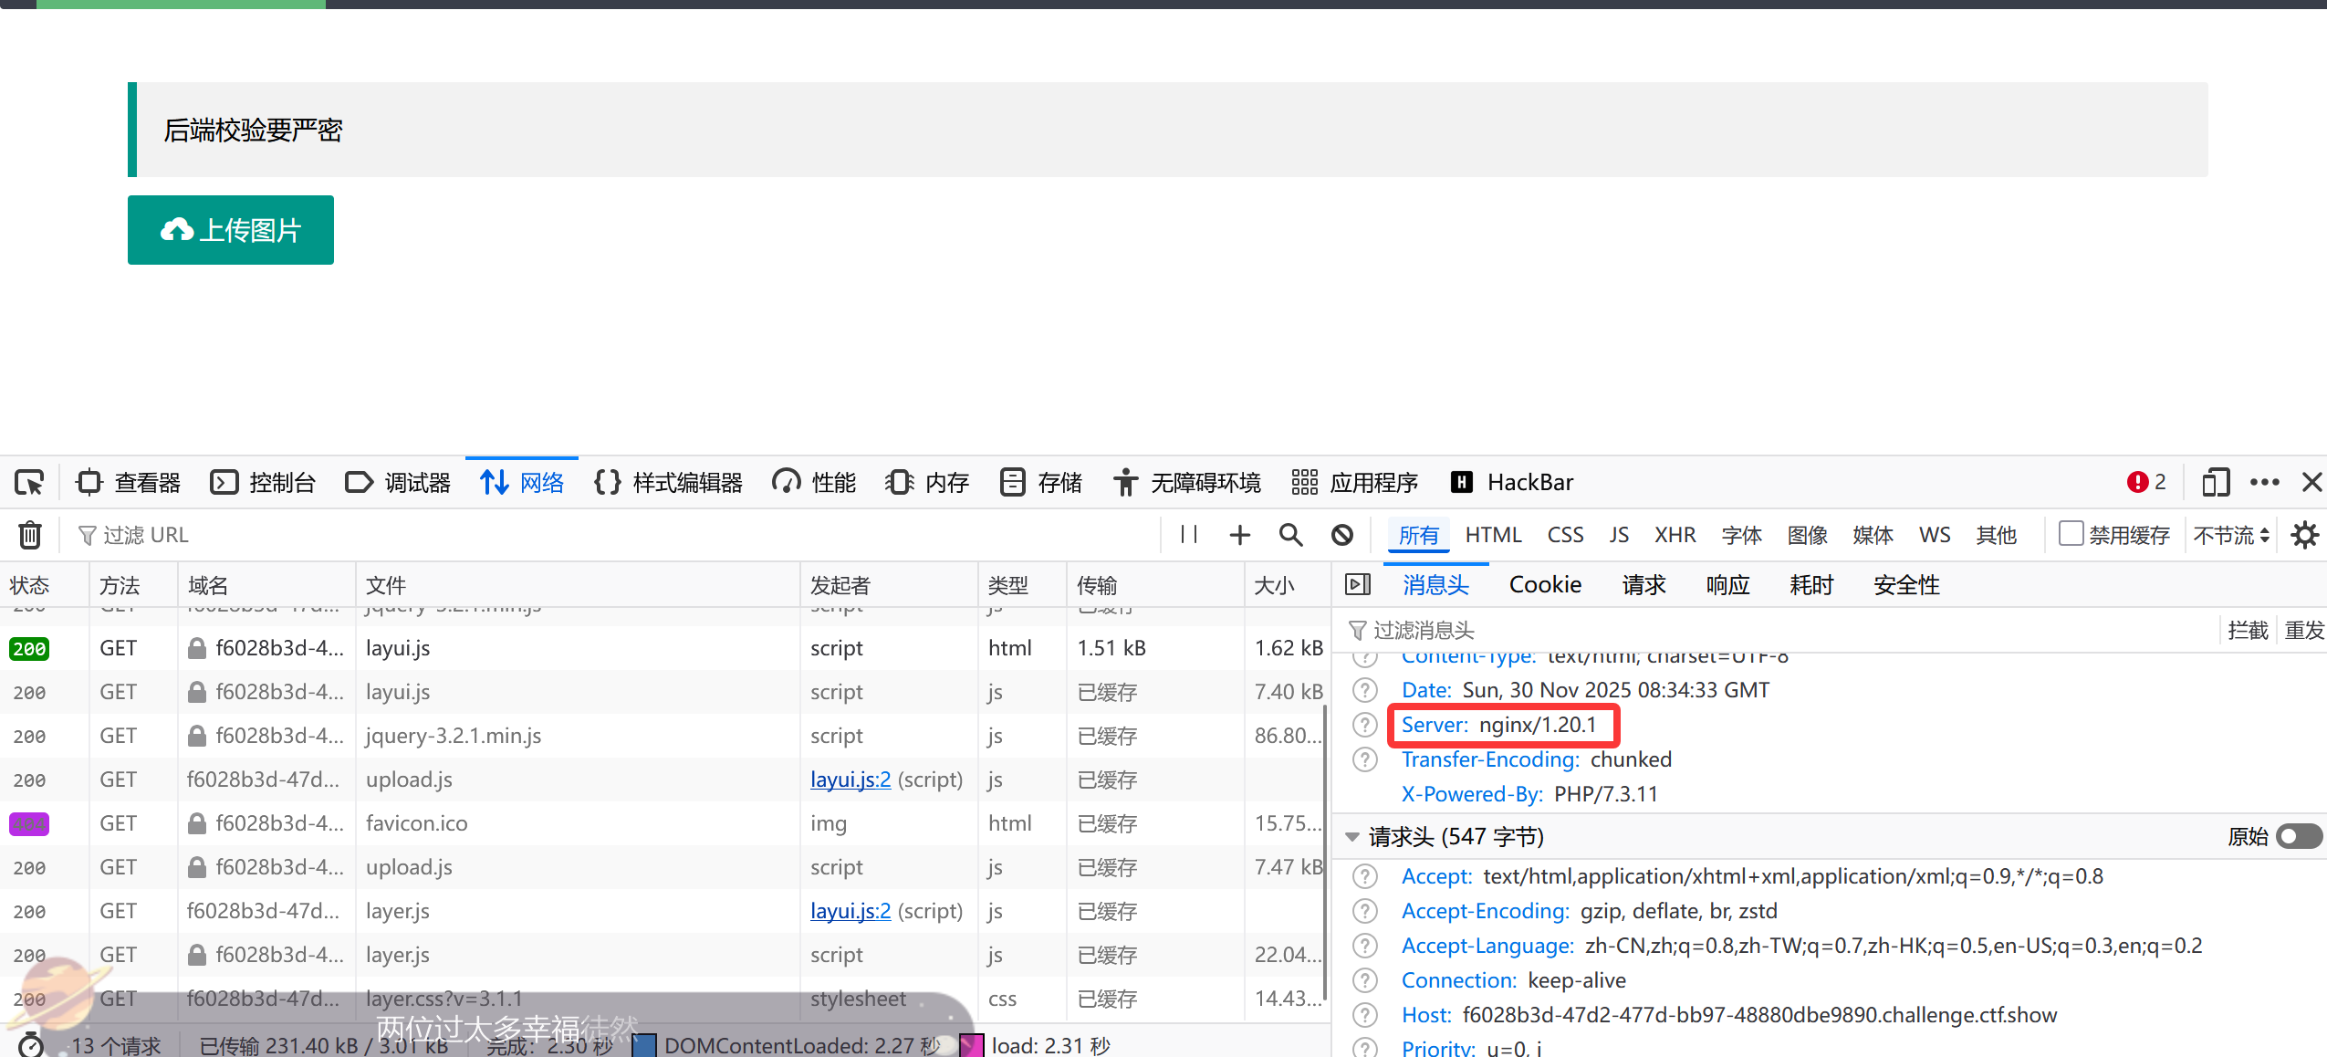Open the devtools more options menu

tap(2264, 482)
